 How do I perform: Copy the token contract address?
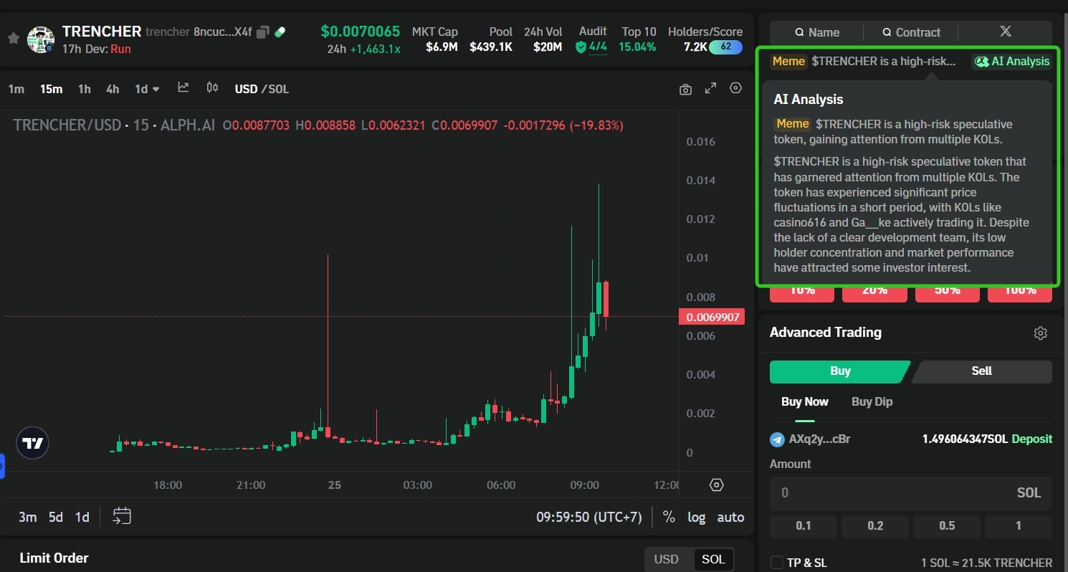point(263,32)
